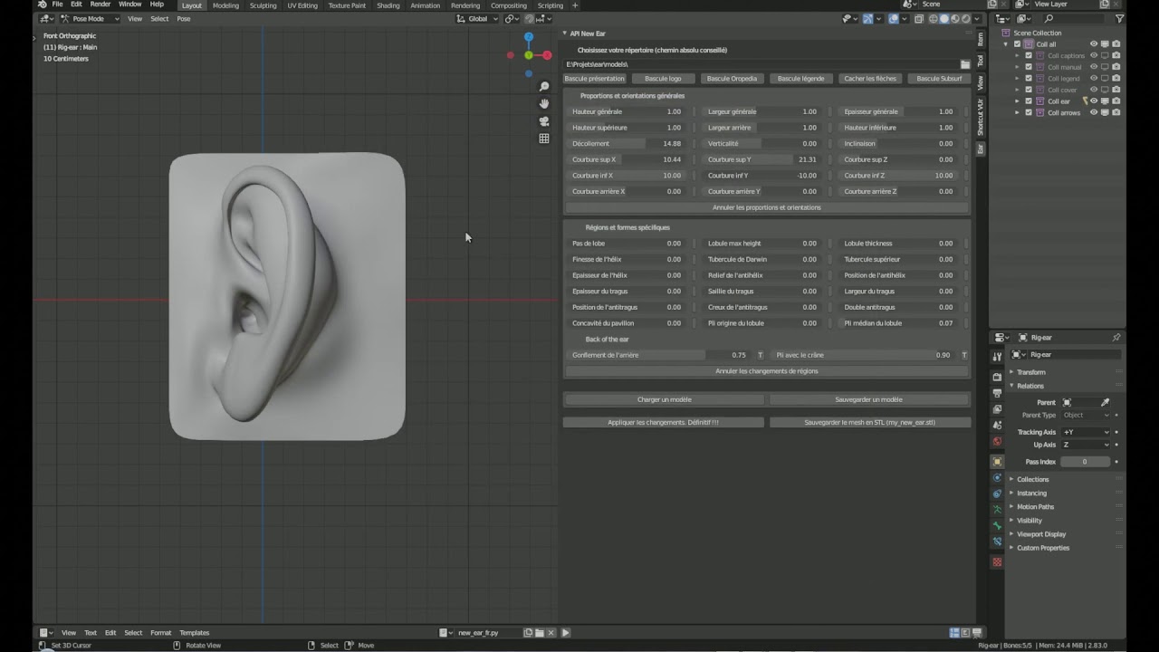Uncheck the Coll arrows collection checkbox

1029,112
